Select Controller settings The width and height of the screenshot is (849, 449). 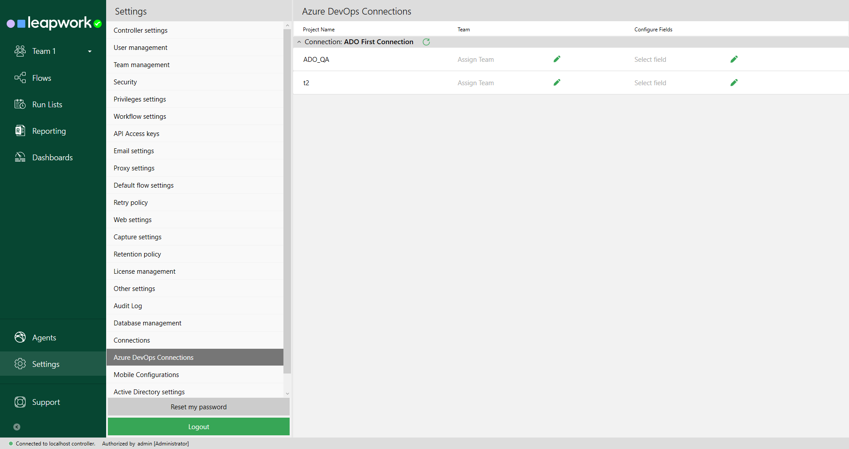point(195,30)
